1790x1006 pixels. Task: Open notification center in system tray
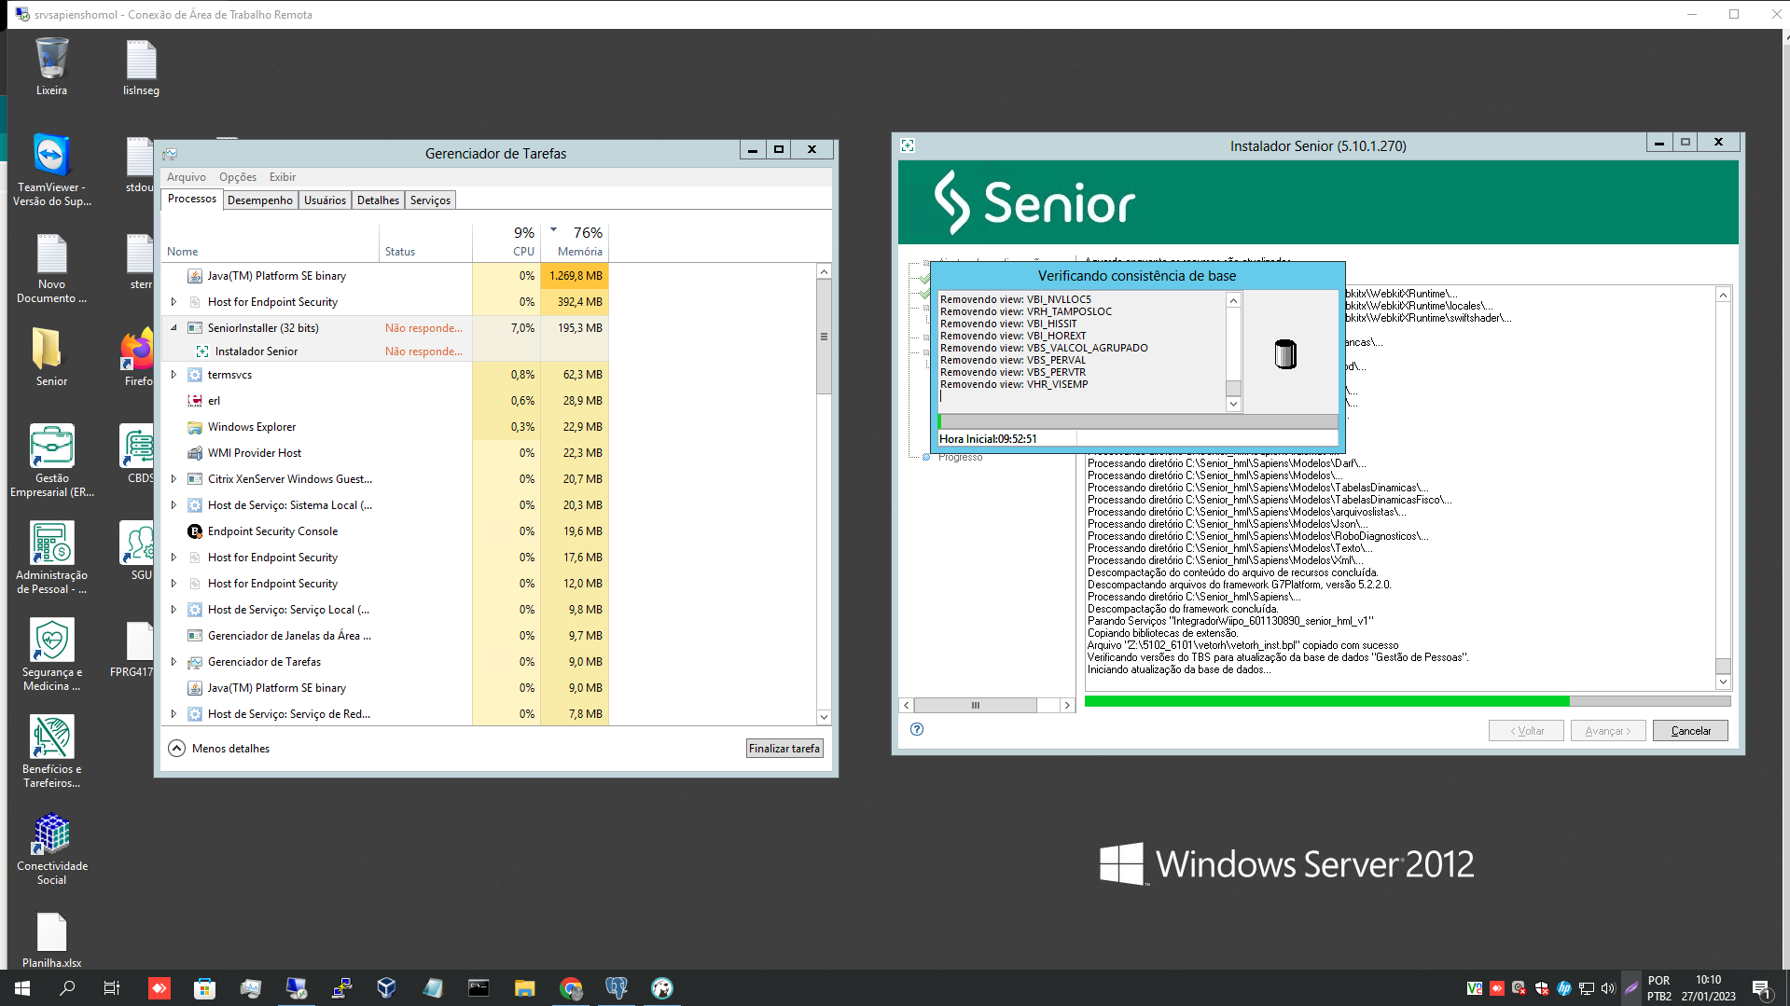[x=1762, y=989]
